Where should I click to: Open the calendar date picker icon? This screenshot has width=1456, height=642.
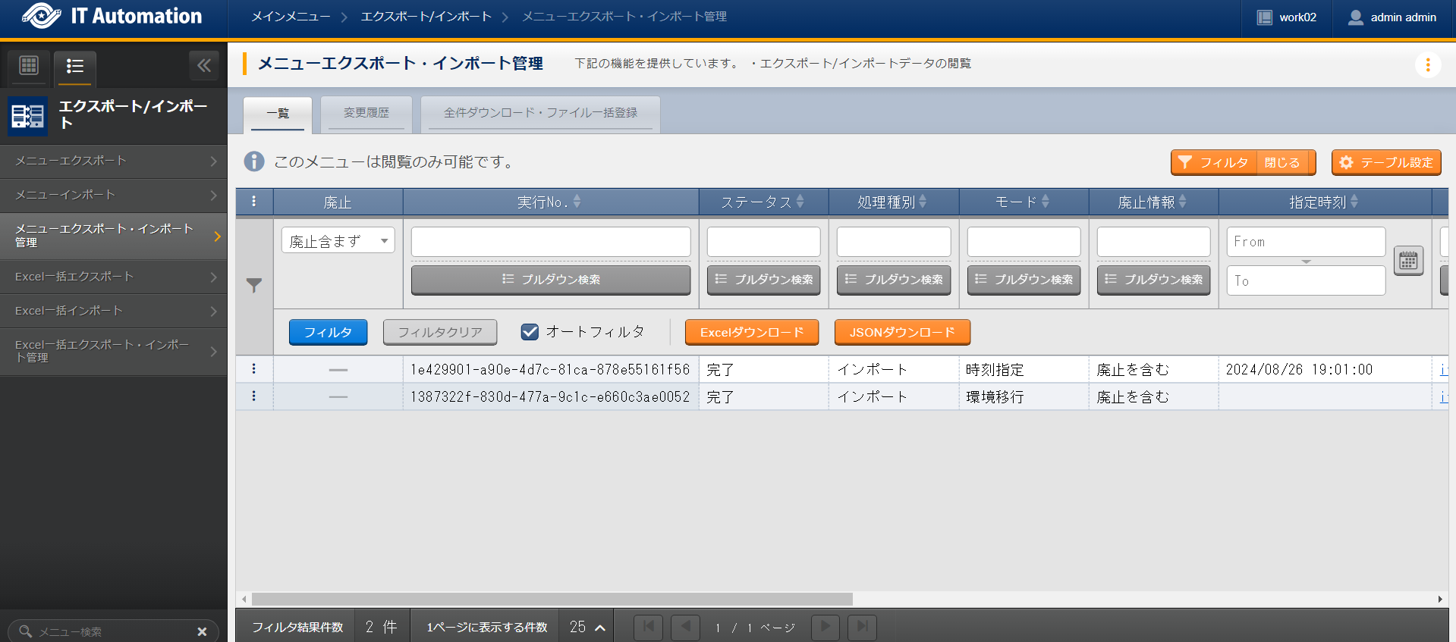pyautogui.click(x=1408, y=261)
